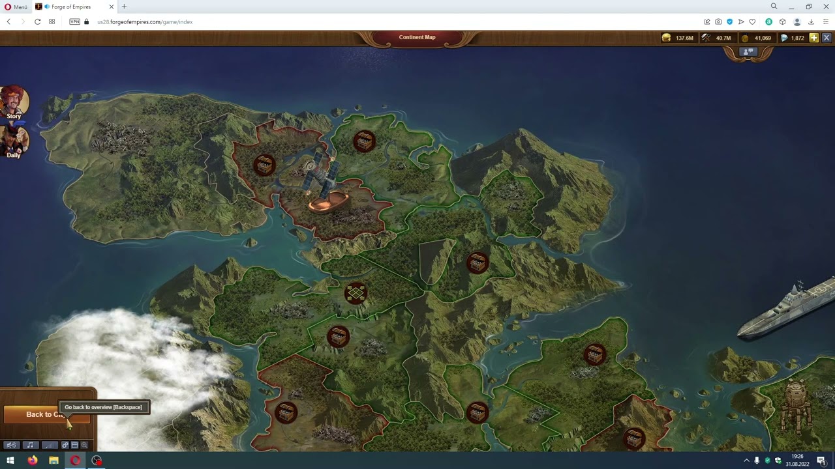The height and width of the screenshot is (469, 835).
Task: Click the site security padlock icon
Action: click(x=86, y=21)
